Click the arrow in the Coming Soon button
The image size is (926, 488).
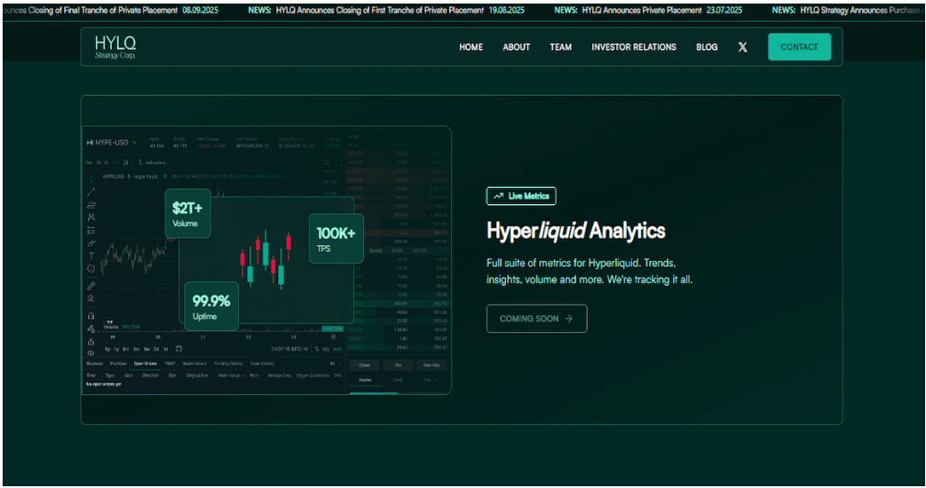(569, 319)
